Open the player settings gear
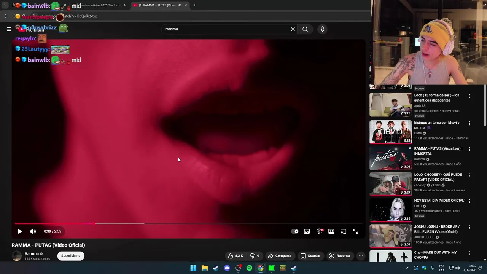The height and width of the screenshot is (274, 487). (x=319, y=231)
